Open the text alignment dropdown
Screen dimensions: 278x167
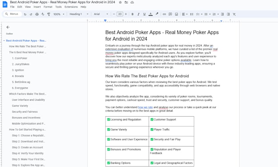click(185, 14)
